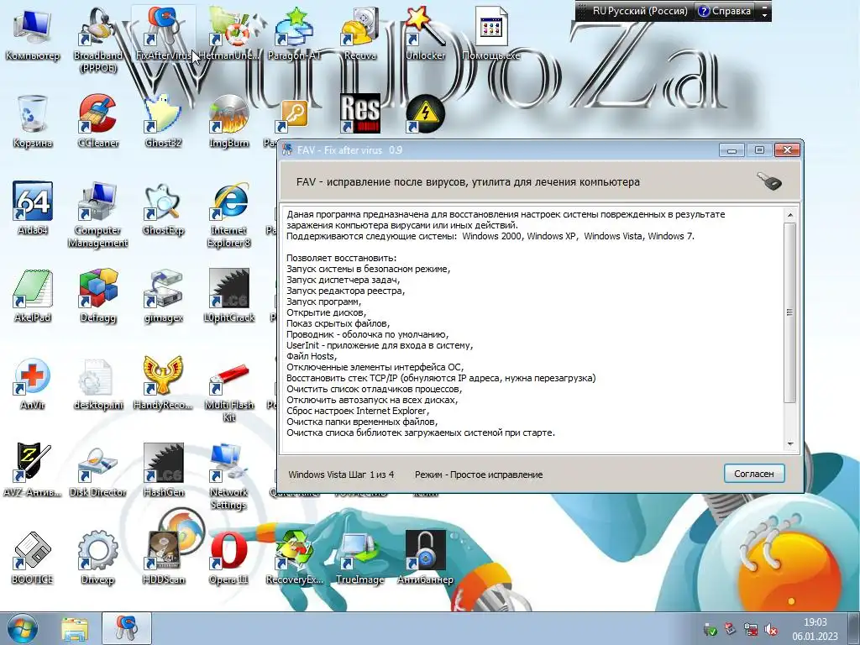Open the Корзина recycle bin
This screenshot has width=860, height=645.
point(33,121)
